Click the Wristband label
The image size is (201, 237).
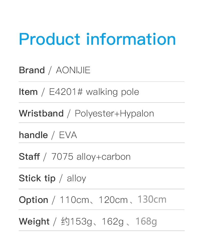coord(41,113)
